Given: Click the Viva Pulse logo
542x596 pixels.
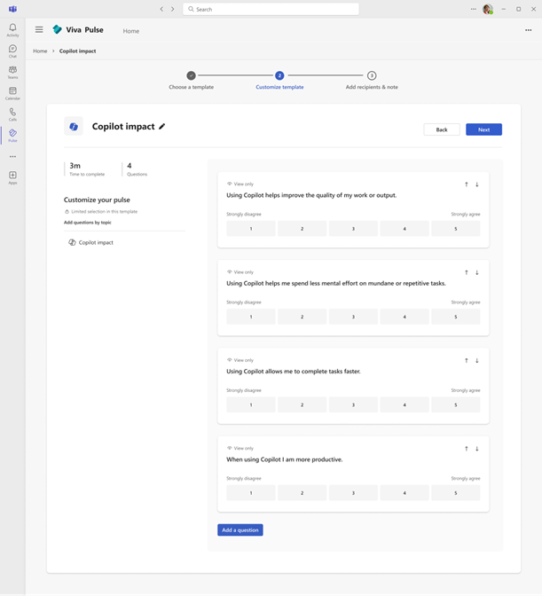Looking at the screenshot, I should pos(58,29).
